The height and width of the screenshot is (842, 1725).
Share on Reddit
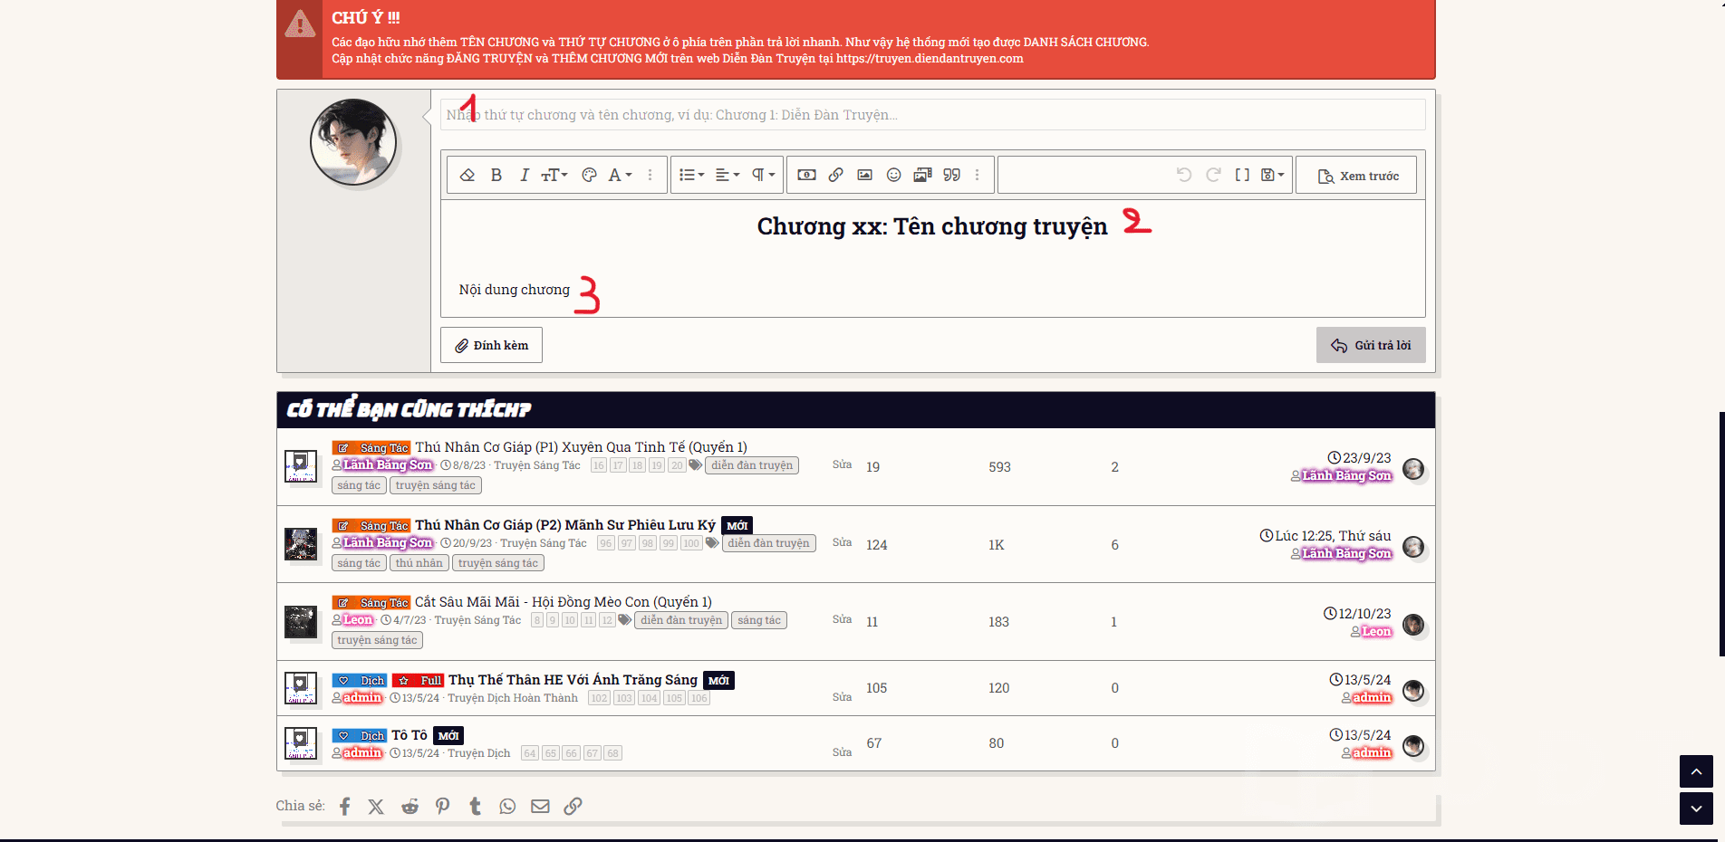(410, 807)
